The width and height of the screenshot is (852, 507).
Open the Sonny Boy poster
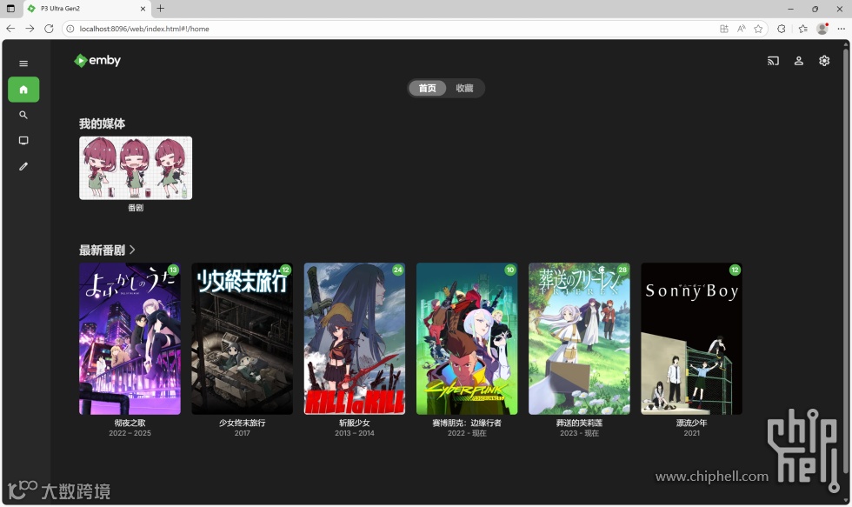(x=691, y=338)
